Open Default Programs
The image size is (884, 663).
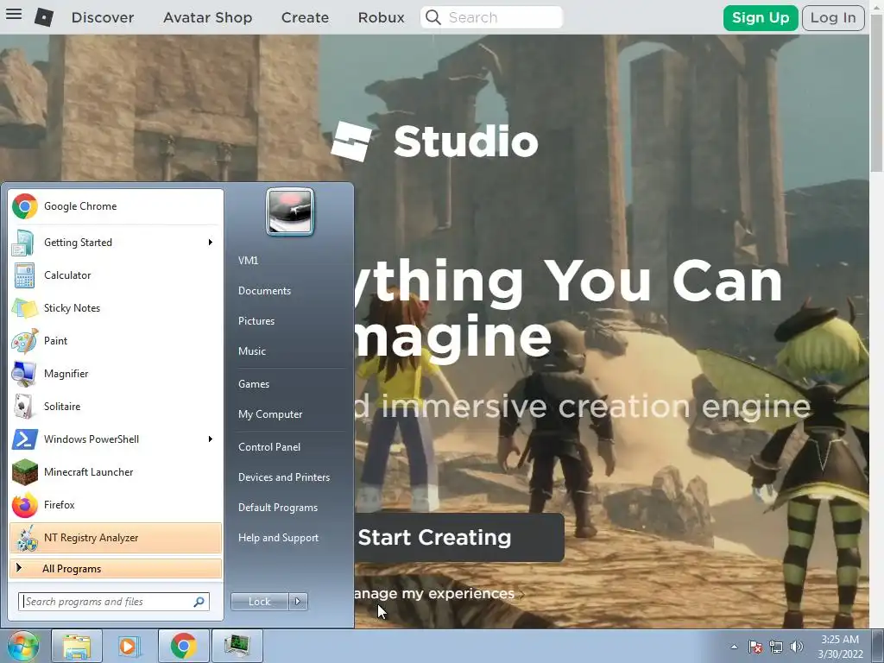coord(277,508)
